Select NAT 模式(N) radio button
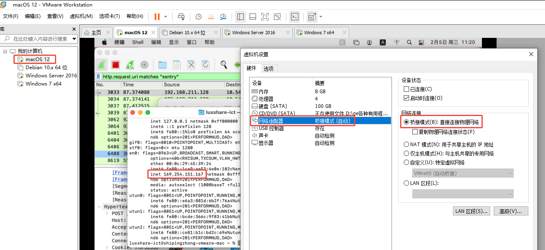 tap(406, 145)
